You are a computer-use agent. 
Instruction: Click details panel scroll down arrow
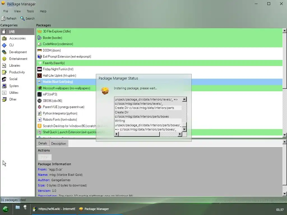(x=285, y=194)
